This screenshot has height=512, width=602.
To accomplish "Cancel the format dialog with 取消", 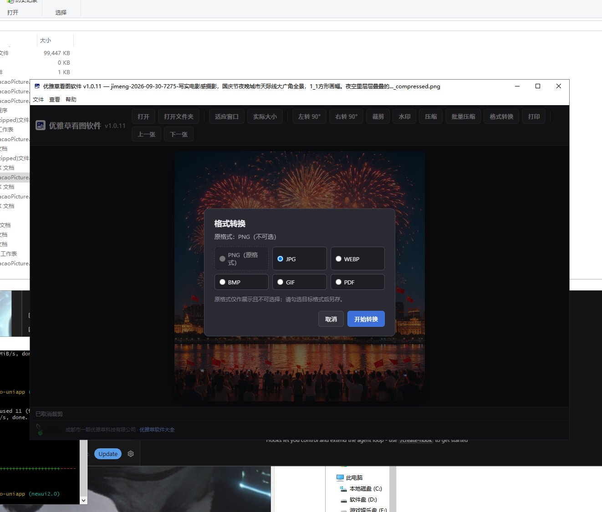I will [x=331, y=319].
